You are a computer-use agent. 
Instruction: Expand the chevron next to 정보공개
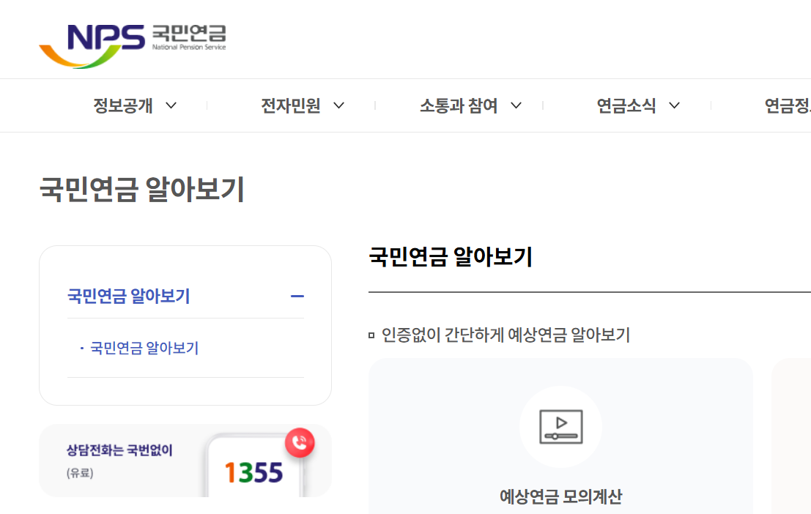point(171,105)
